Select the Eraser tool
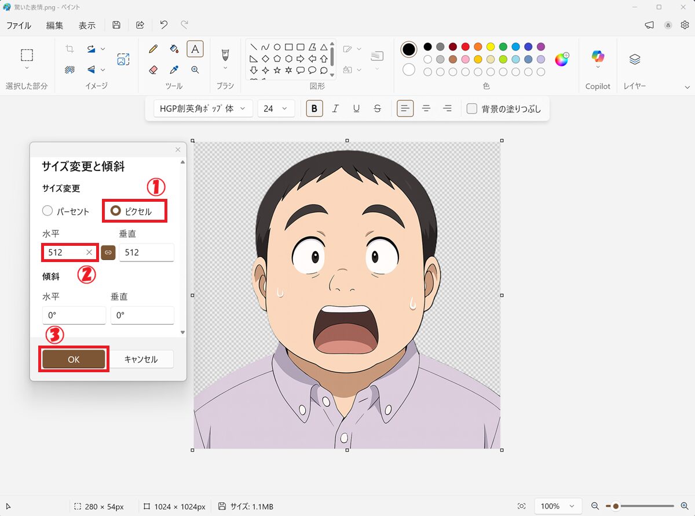 coord(153,70)
